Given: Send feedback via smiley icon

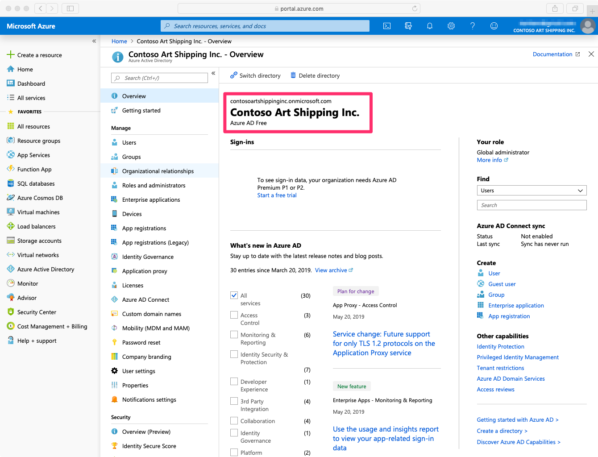Looking at the screenshot, I should [494, 26].
